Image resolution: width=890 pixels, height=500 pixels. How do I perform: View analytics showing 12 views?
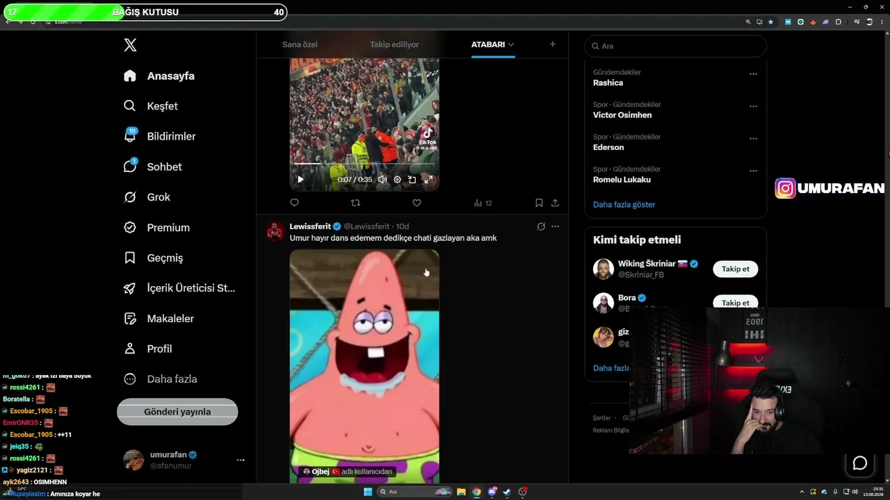pos(483,203)
